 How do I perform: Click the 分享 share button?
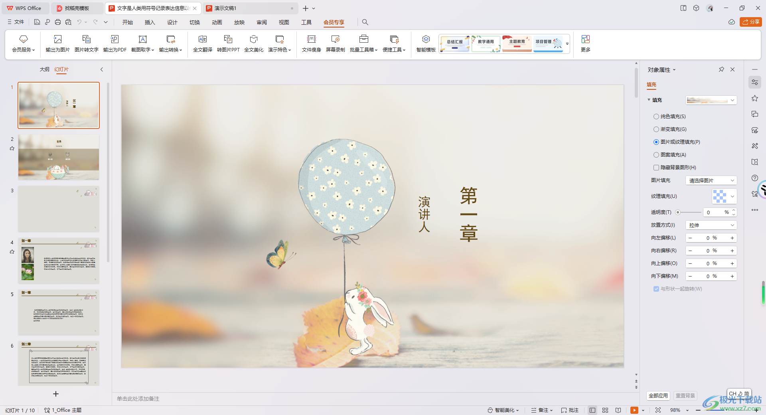[751, 22]
